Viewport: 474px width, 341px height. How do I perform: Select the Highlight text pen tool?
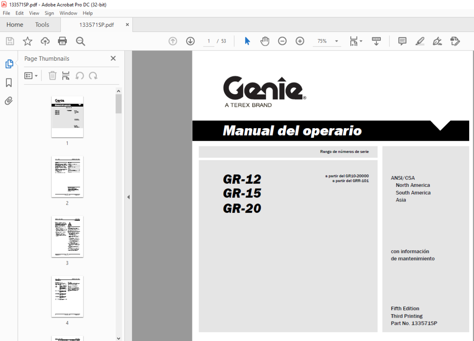420,41
